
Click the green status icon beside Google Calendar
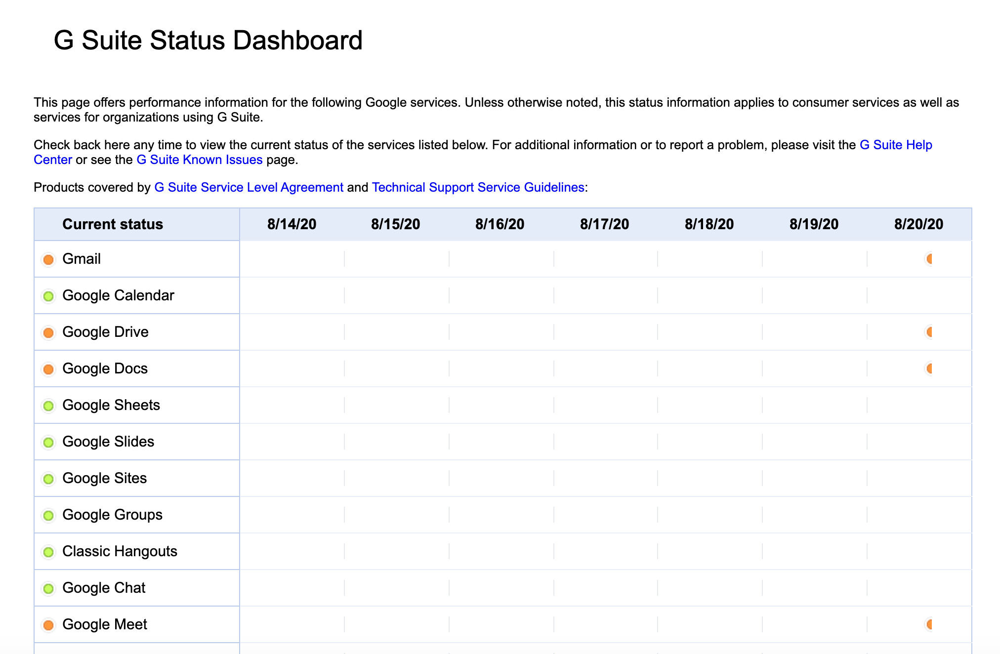[x=48, y=296]
